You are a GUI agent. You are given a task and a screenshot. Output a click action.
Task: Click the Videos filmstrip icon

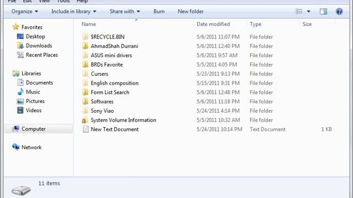[20, 110]
